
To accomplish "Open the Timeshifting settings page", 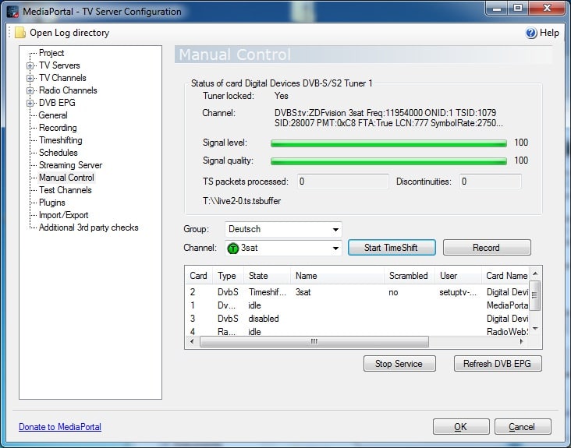I will [60, 140].
